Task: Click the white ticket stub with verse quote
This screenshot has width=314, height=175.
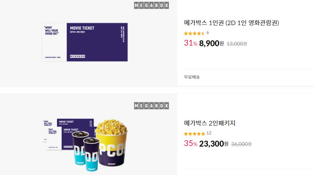Action: [54, 42]
